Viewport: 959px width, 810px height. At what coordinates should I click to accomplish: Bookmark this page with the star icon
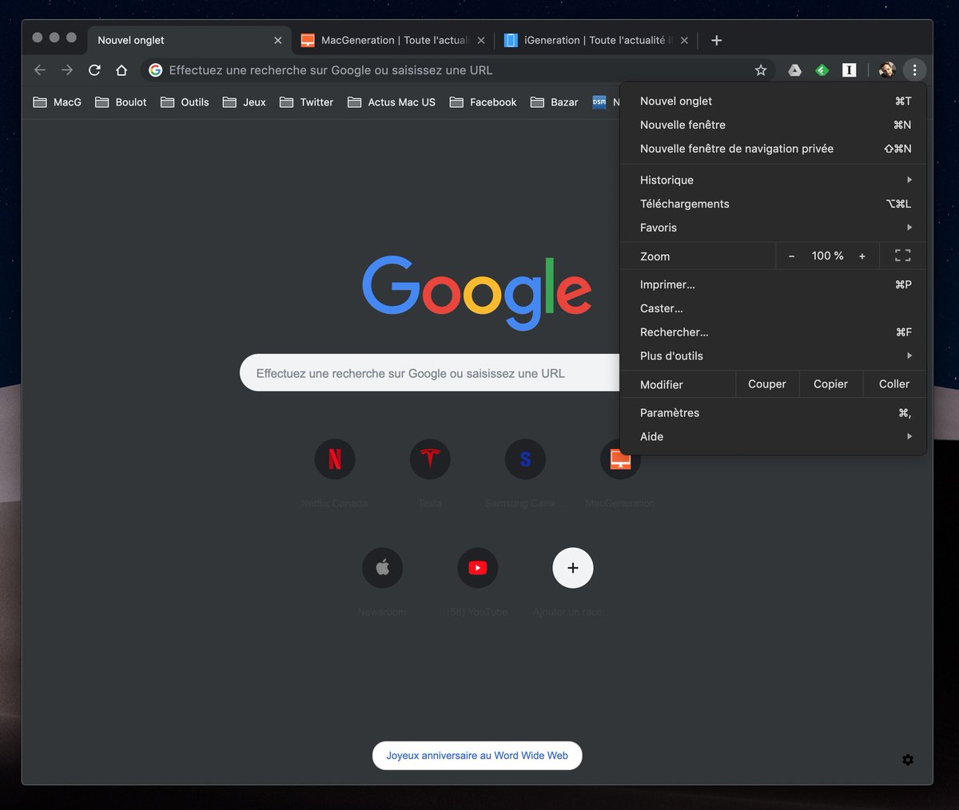click(x=761, y=70)
